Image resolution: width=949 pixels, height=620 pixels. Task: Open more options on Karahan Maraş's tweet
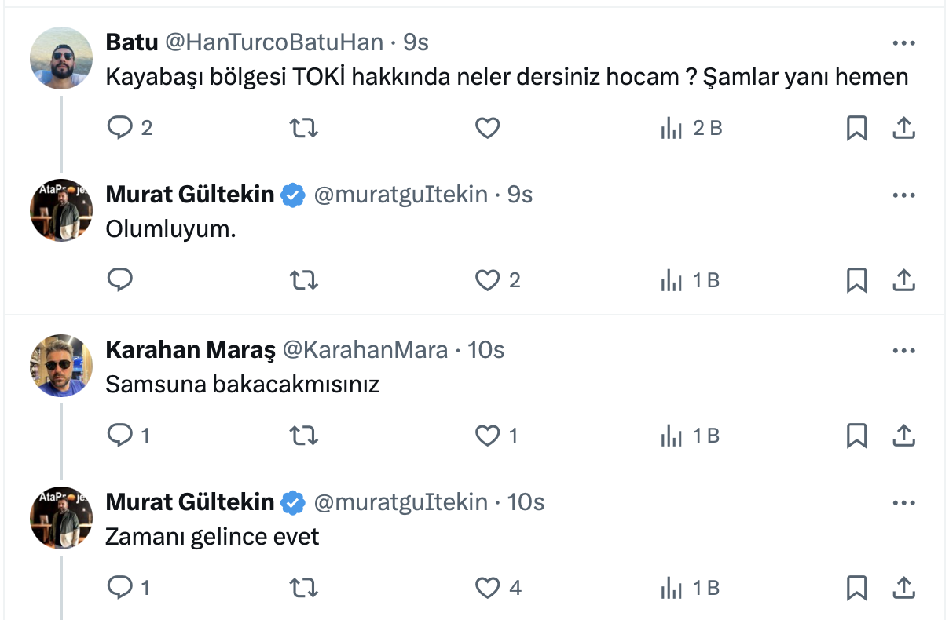point(904,350)
